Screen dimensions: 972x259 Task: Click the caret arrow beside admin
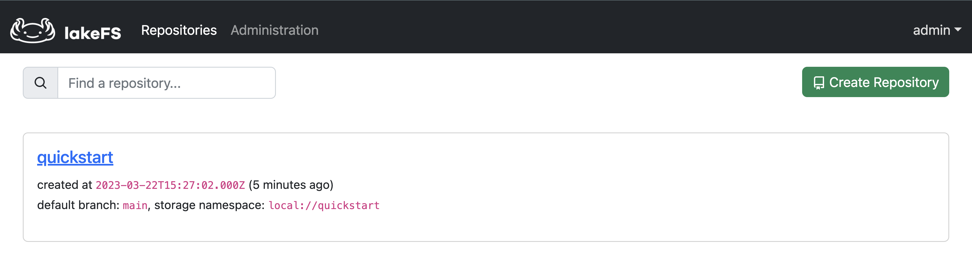[x=957, y=29]
